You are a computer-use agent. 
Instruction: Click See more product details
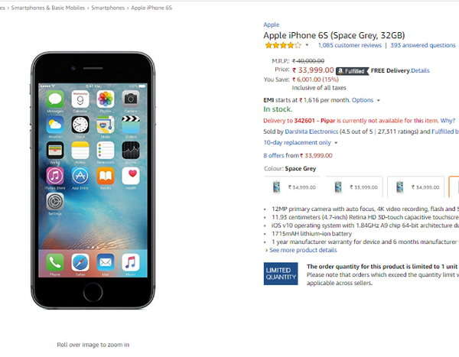click(x=303, y=250)
